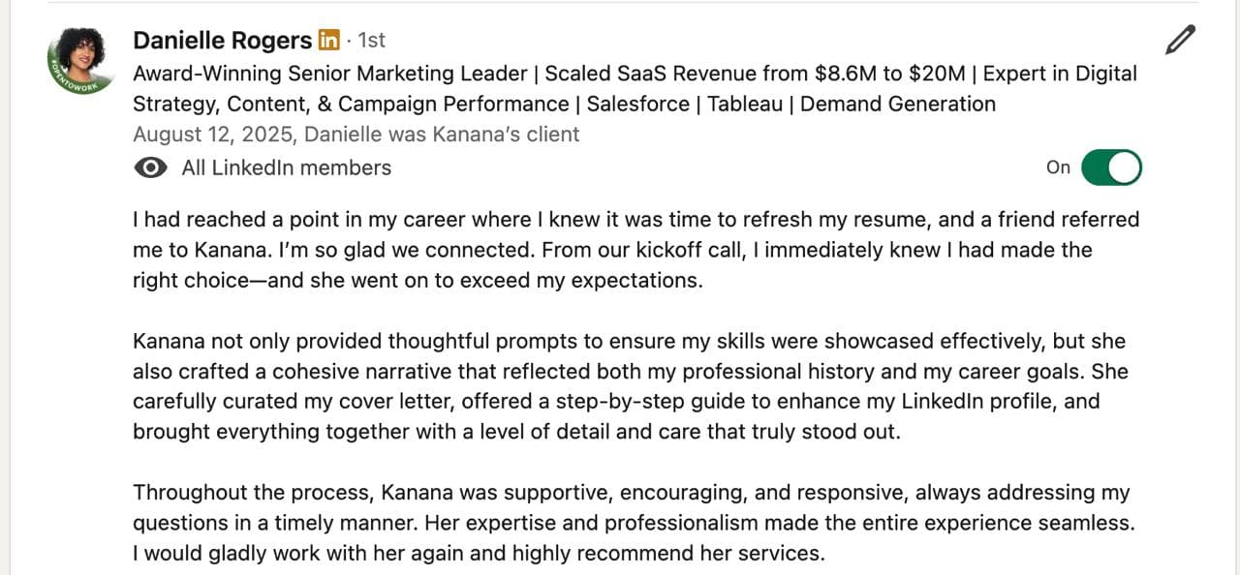The image size is (1240, 575).
Task: Open the 'All LinkedIn members' visibility selector
Action: click(285, 167)
